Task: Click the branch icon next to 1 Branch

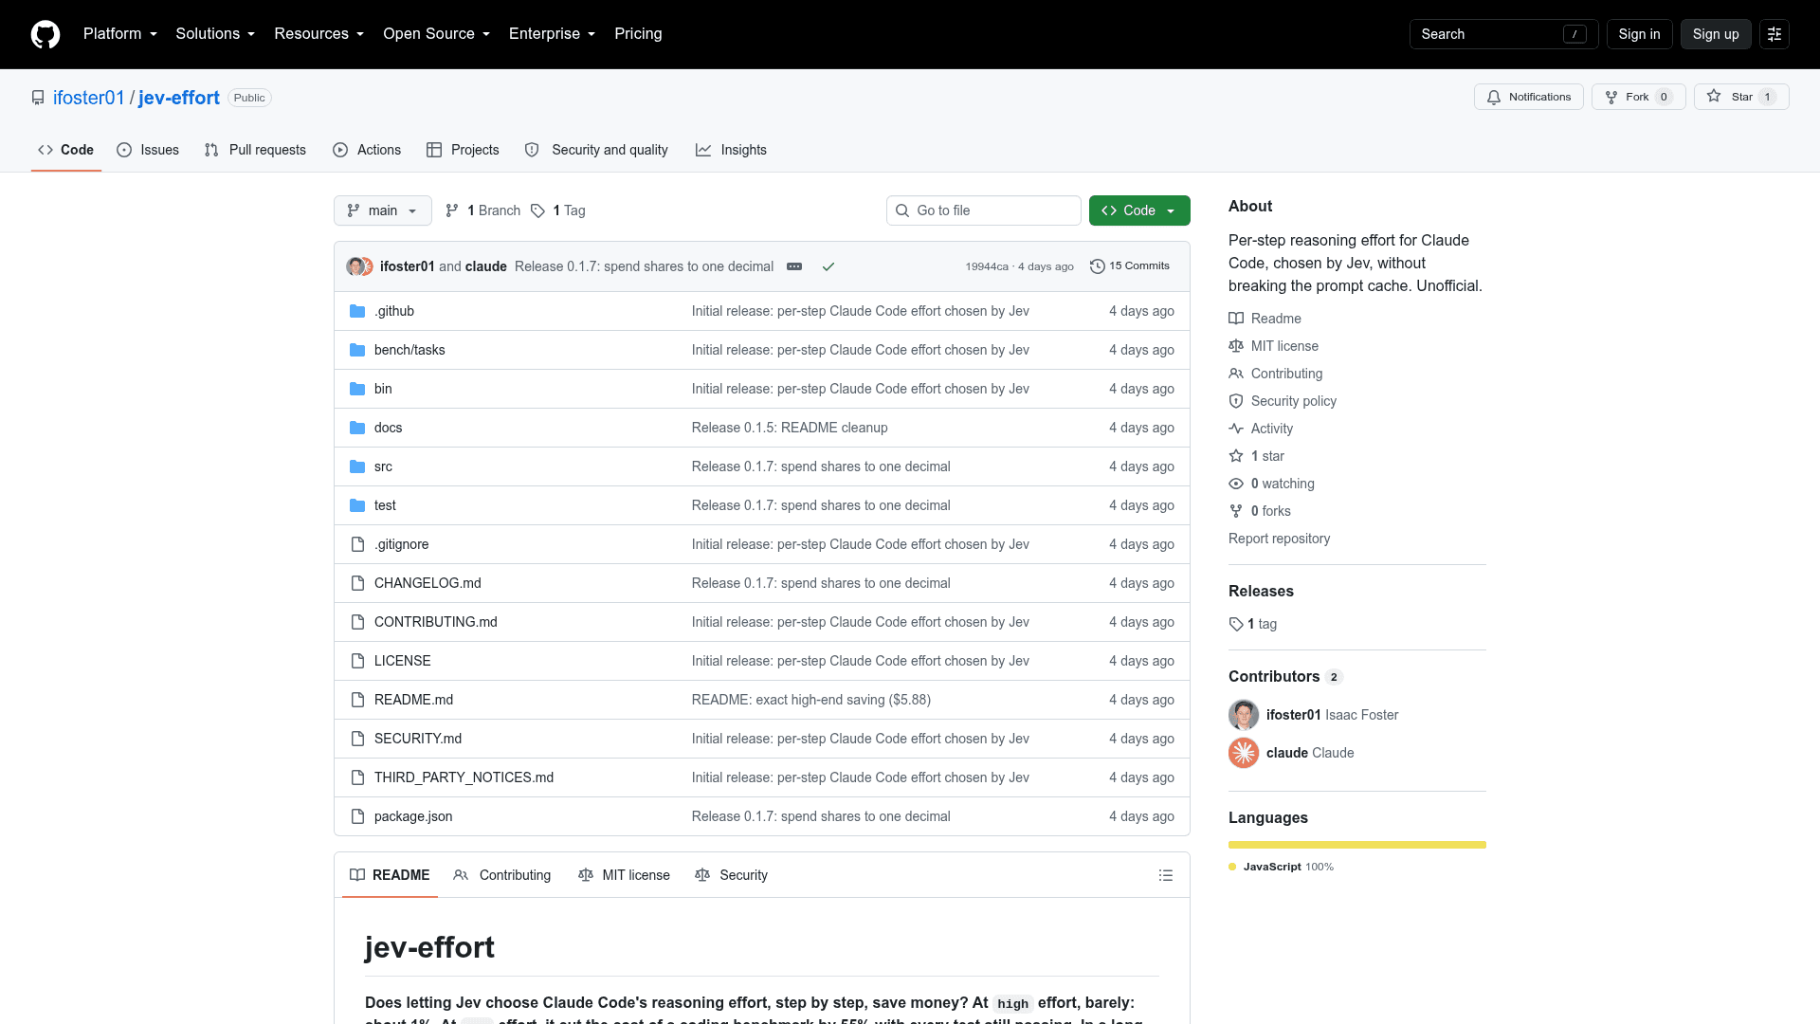Action: [452, 210]
